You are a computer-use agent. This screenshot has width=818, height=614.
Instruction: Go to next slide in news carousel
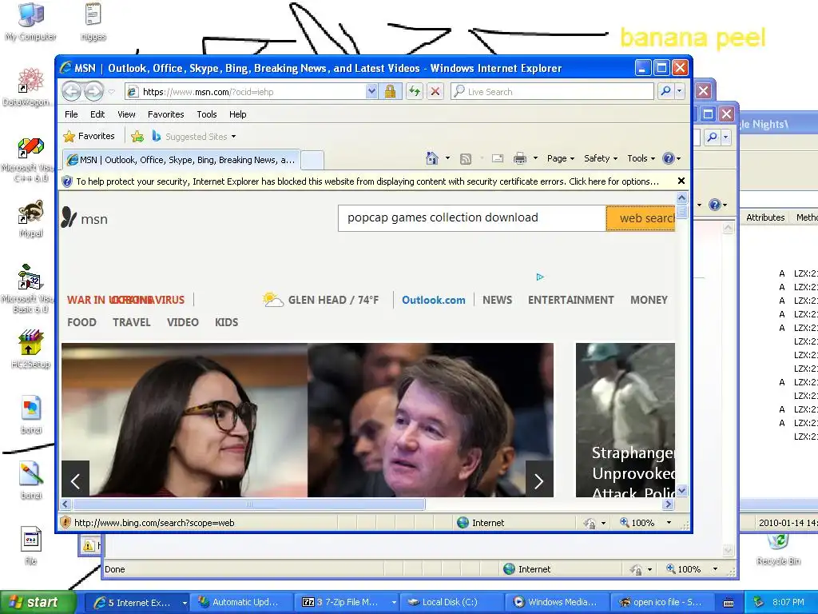pos(539,480)
